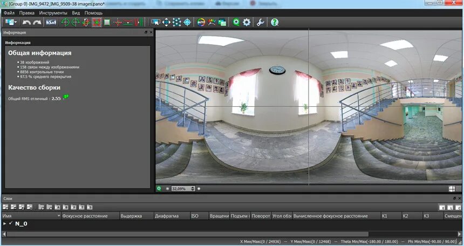Viewport: 464px width, 246px height.
Task: Toggle the C button in layers toolbar
Action: coord(458,208)
